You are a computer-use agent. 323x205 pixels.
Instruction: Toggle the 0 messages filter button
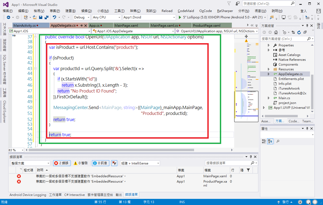coord(100,163)
